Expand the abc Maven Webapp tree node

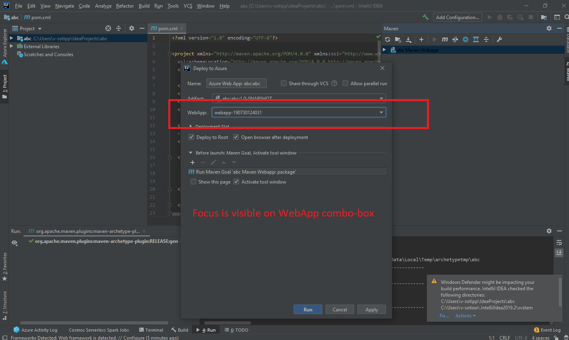coord(384,49)
